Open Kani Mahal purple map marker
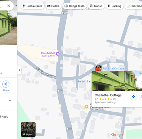The height and width of the screenshot is (139, 142). coord(58,54)
